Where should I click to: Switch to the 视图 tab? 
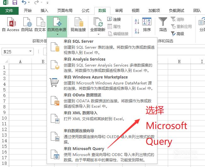pyautogui.click(x=135, y=11)
